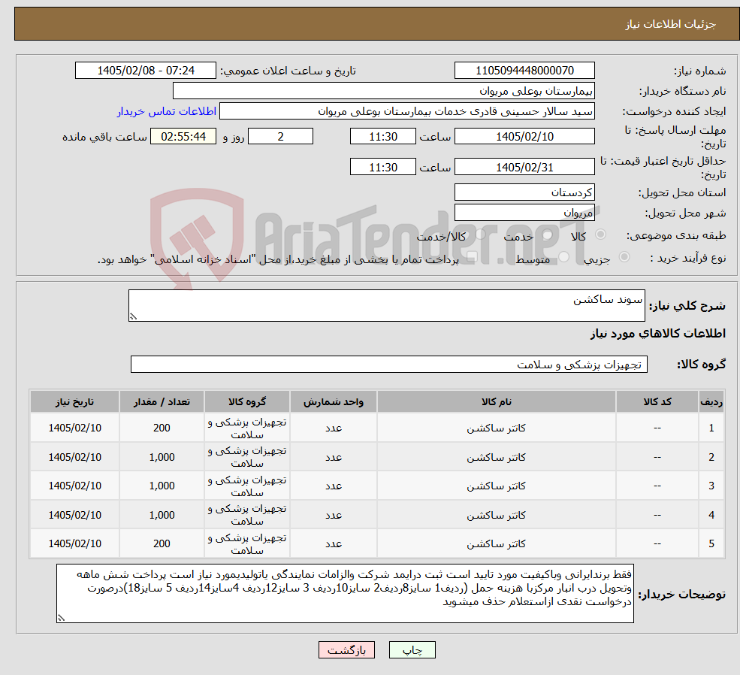Click the شماره نیاز number field
The image size is (740, 675).
(x=524, y=71)
